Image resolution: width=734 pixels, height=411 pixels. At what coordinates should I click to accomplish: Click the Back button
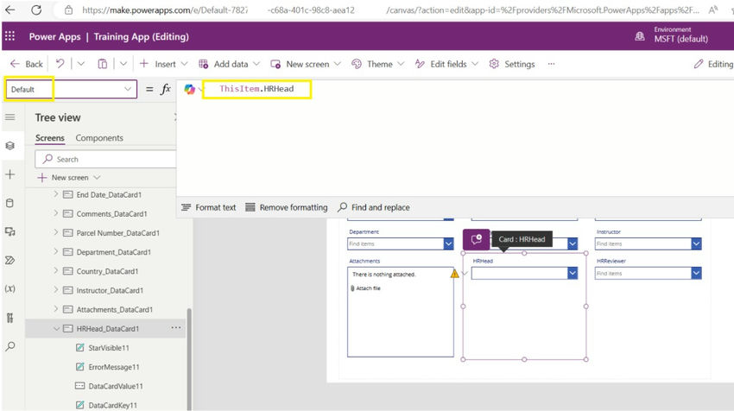(27, 64)
